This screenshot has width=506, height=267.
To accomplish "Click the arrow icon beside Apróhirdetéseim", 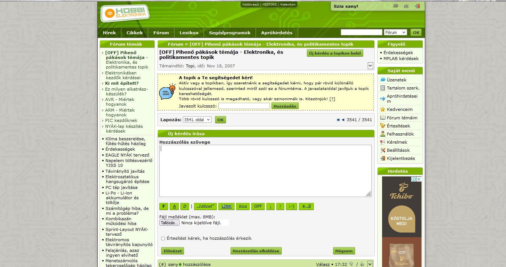I will pyautogui.click(x=383, y=99).
